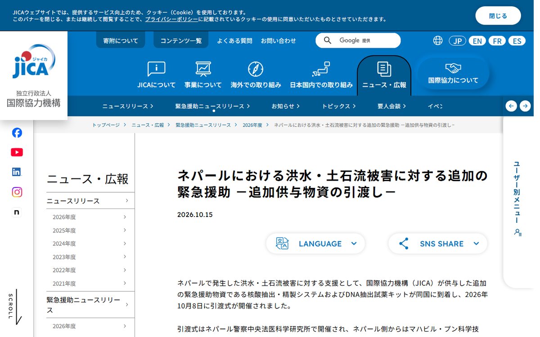Open JICA note page icon

(x=17, y=212)
